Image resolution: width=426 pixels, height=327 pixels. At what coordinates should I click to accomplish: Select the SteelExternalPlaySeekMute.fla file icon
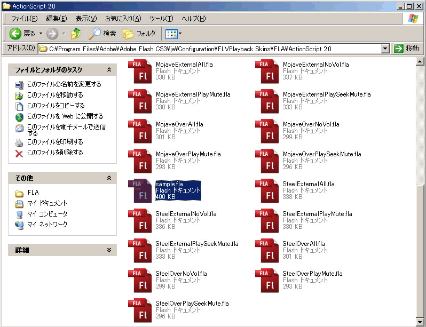coord(140,251)
